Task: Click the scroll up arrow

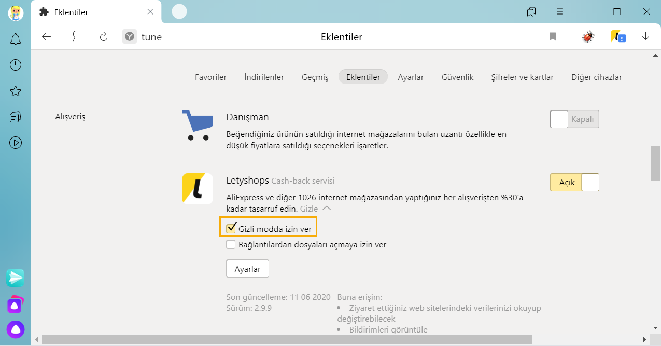Action: coord(656,54)
